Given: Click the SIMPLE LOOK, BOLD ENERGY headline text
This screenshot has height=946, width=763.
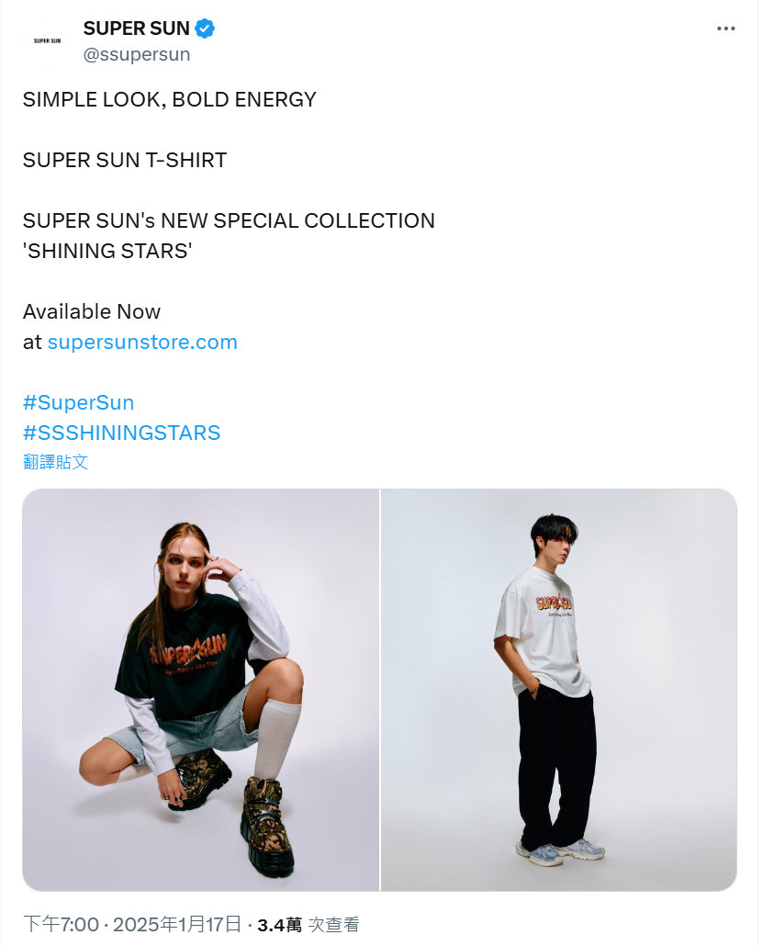Looking at the screenshot, I should [170, 99].
